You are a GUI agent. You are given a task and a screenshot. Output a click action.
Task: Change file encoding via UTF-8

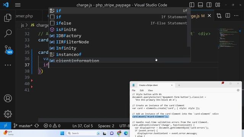(124, 126)
